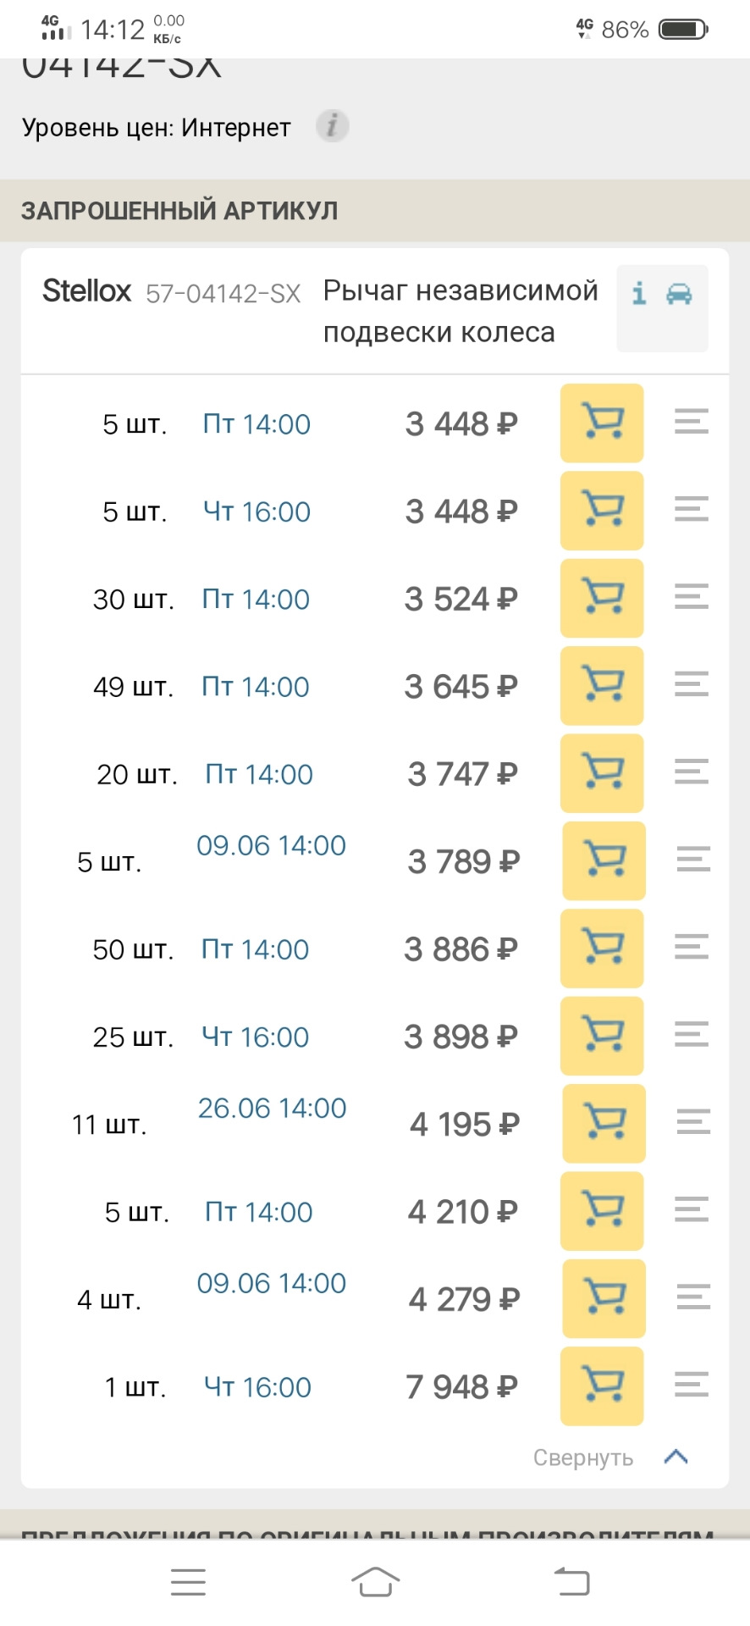Open price level info icon
This screenshot has height=1626, width=750.
333,126
